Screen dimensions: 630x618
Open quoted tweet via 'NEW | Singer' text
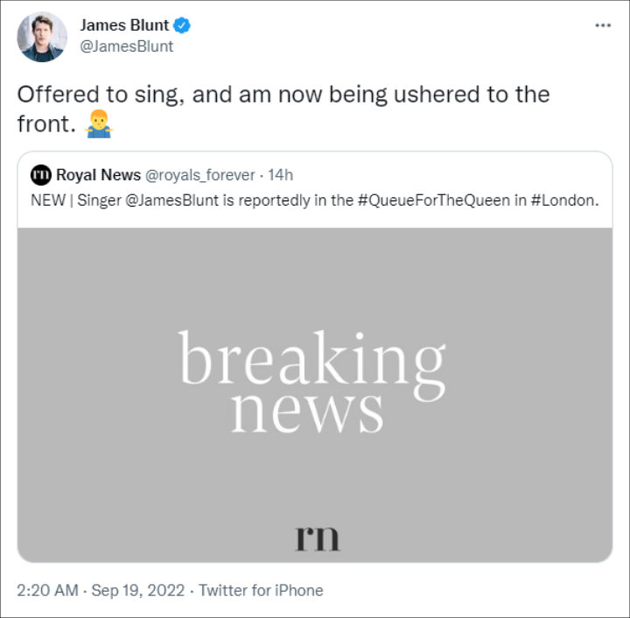[315, 200]
